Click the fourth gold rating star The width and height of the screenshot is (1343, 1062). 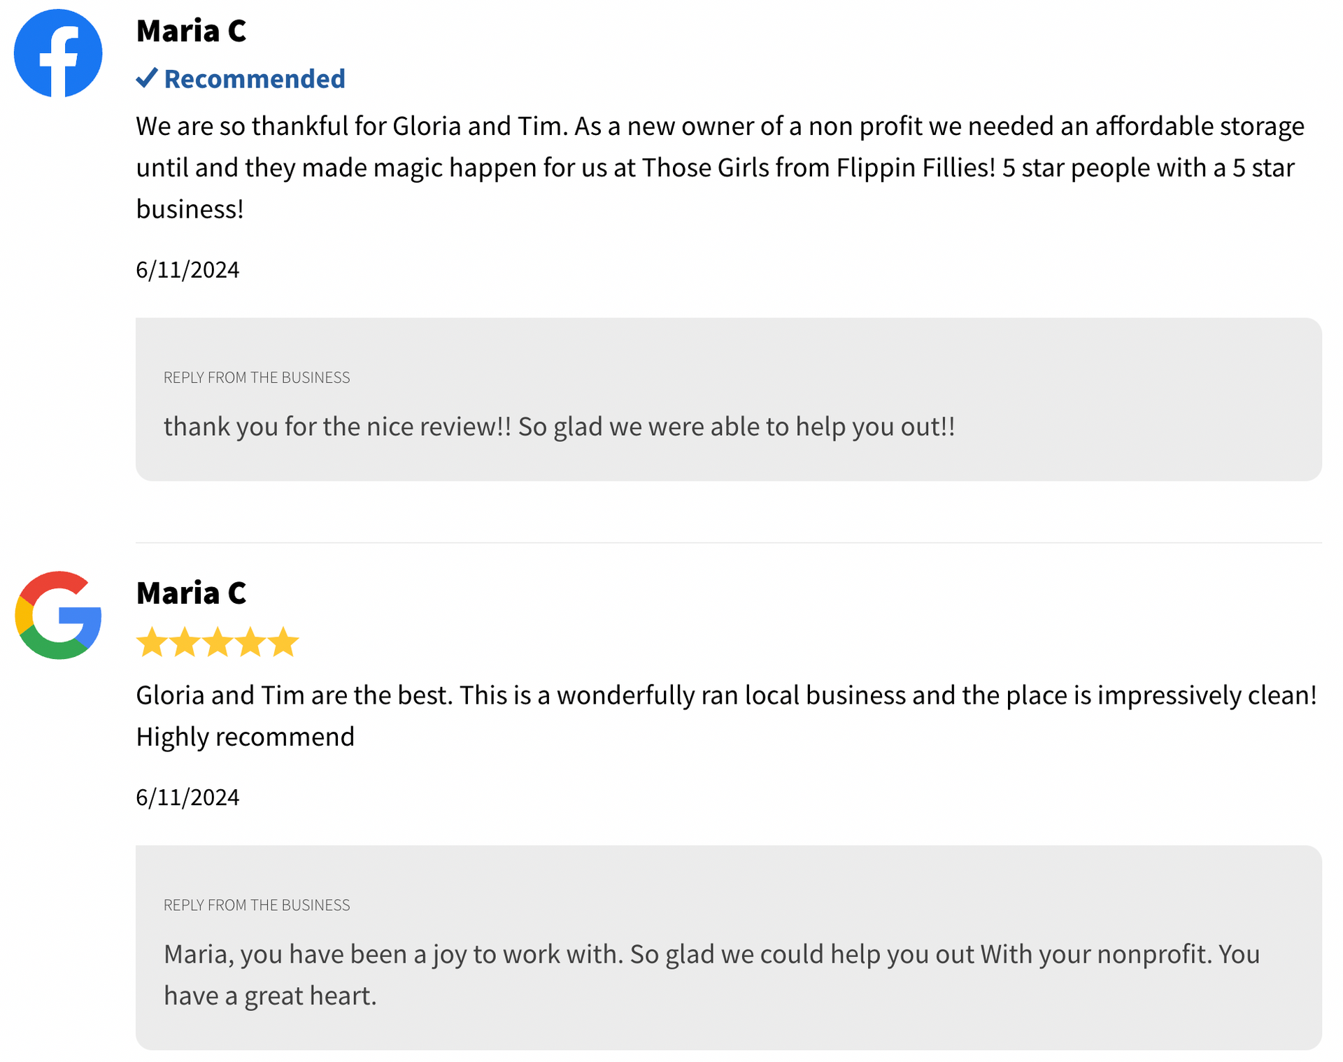click(x=250, y=642)
